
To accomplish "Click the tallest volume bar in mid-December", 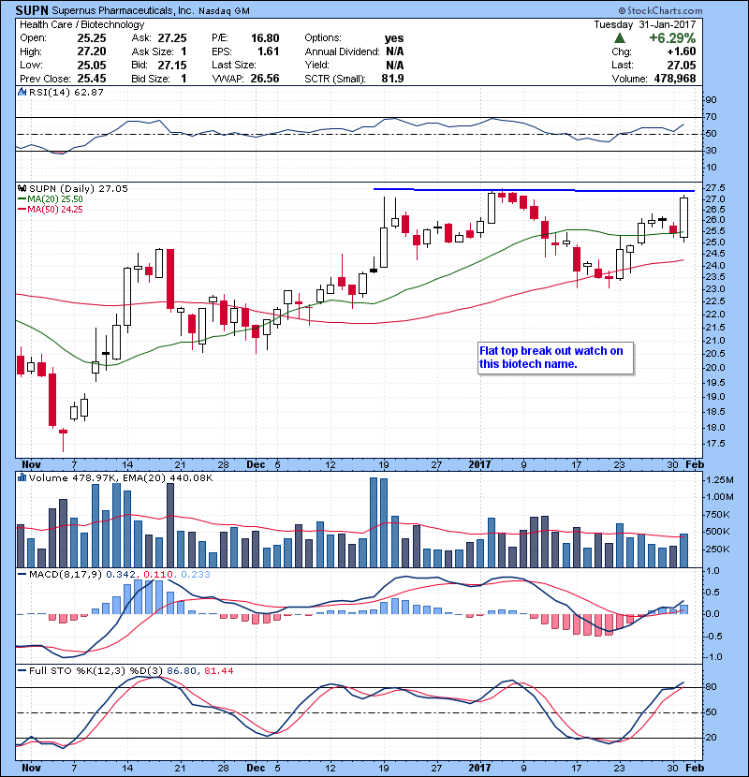I will point(374,522).
